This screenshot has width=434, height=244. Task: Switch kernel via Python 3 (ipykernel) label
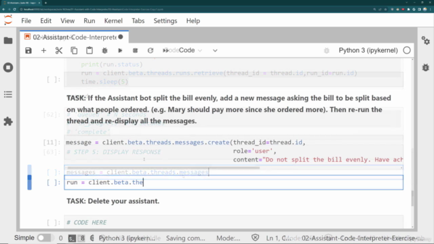(368, 50)
